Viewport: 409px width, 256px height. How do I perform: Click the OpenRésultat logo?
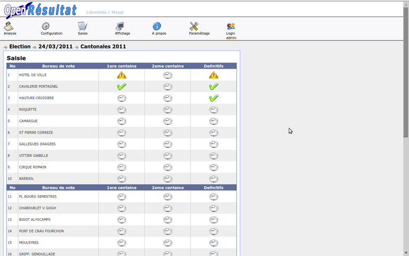[x=40, y=10]
